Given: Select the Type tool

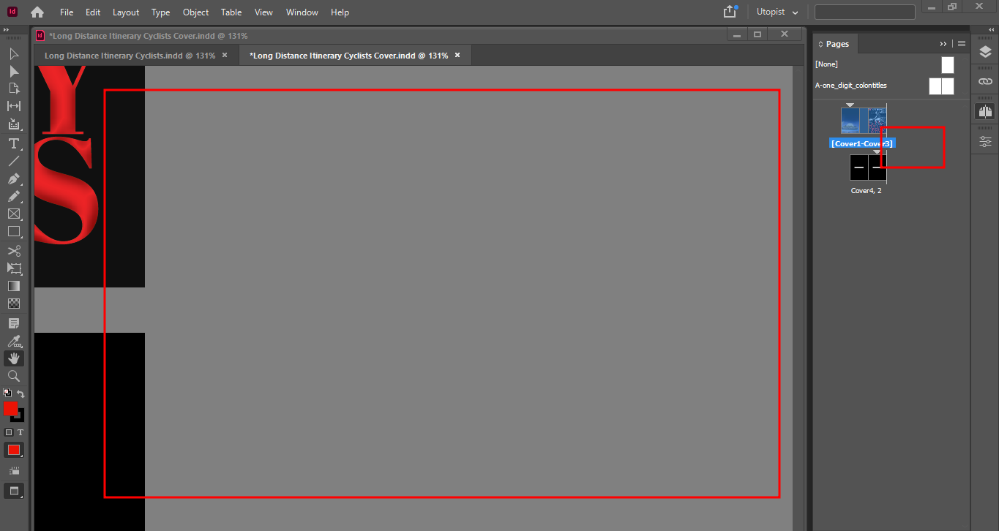Looking at the screenshot, I should coord(13,143).
